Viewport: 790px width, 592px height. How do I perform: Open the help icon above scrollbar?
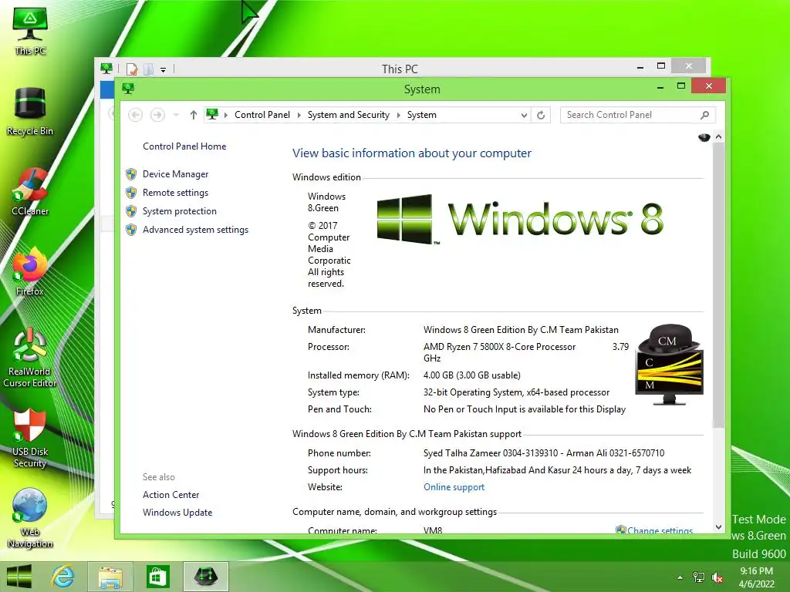(704, 137)
